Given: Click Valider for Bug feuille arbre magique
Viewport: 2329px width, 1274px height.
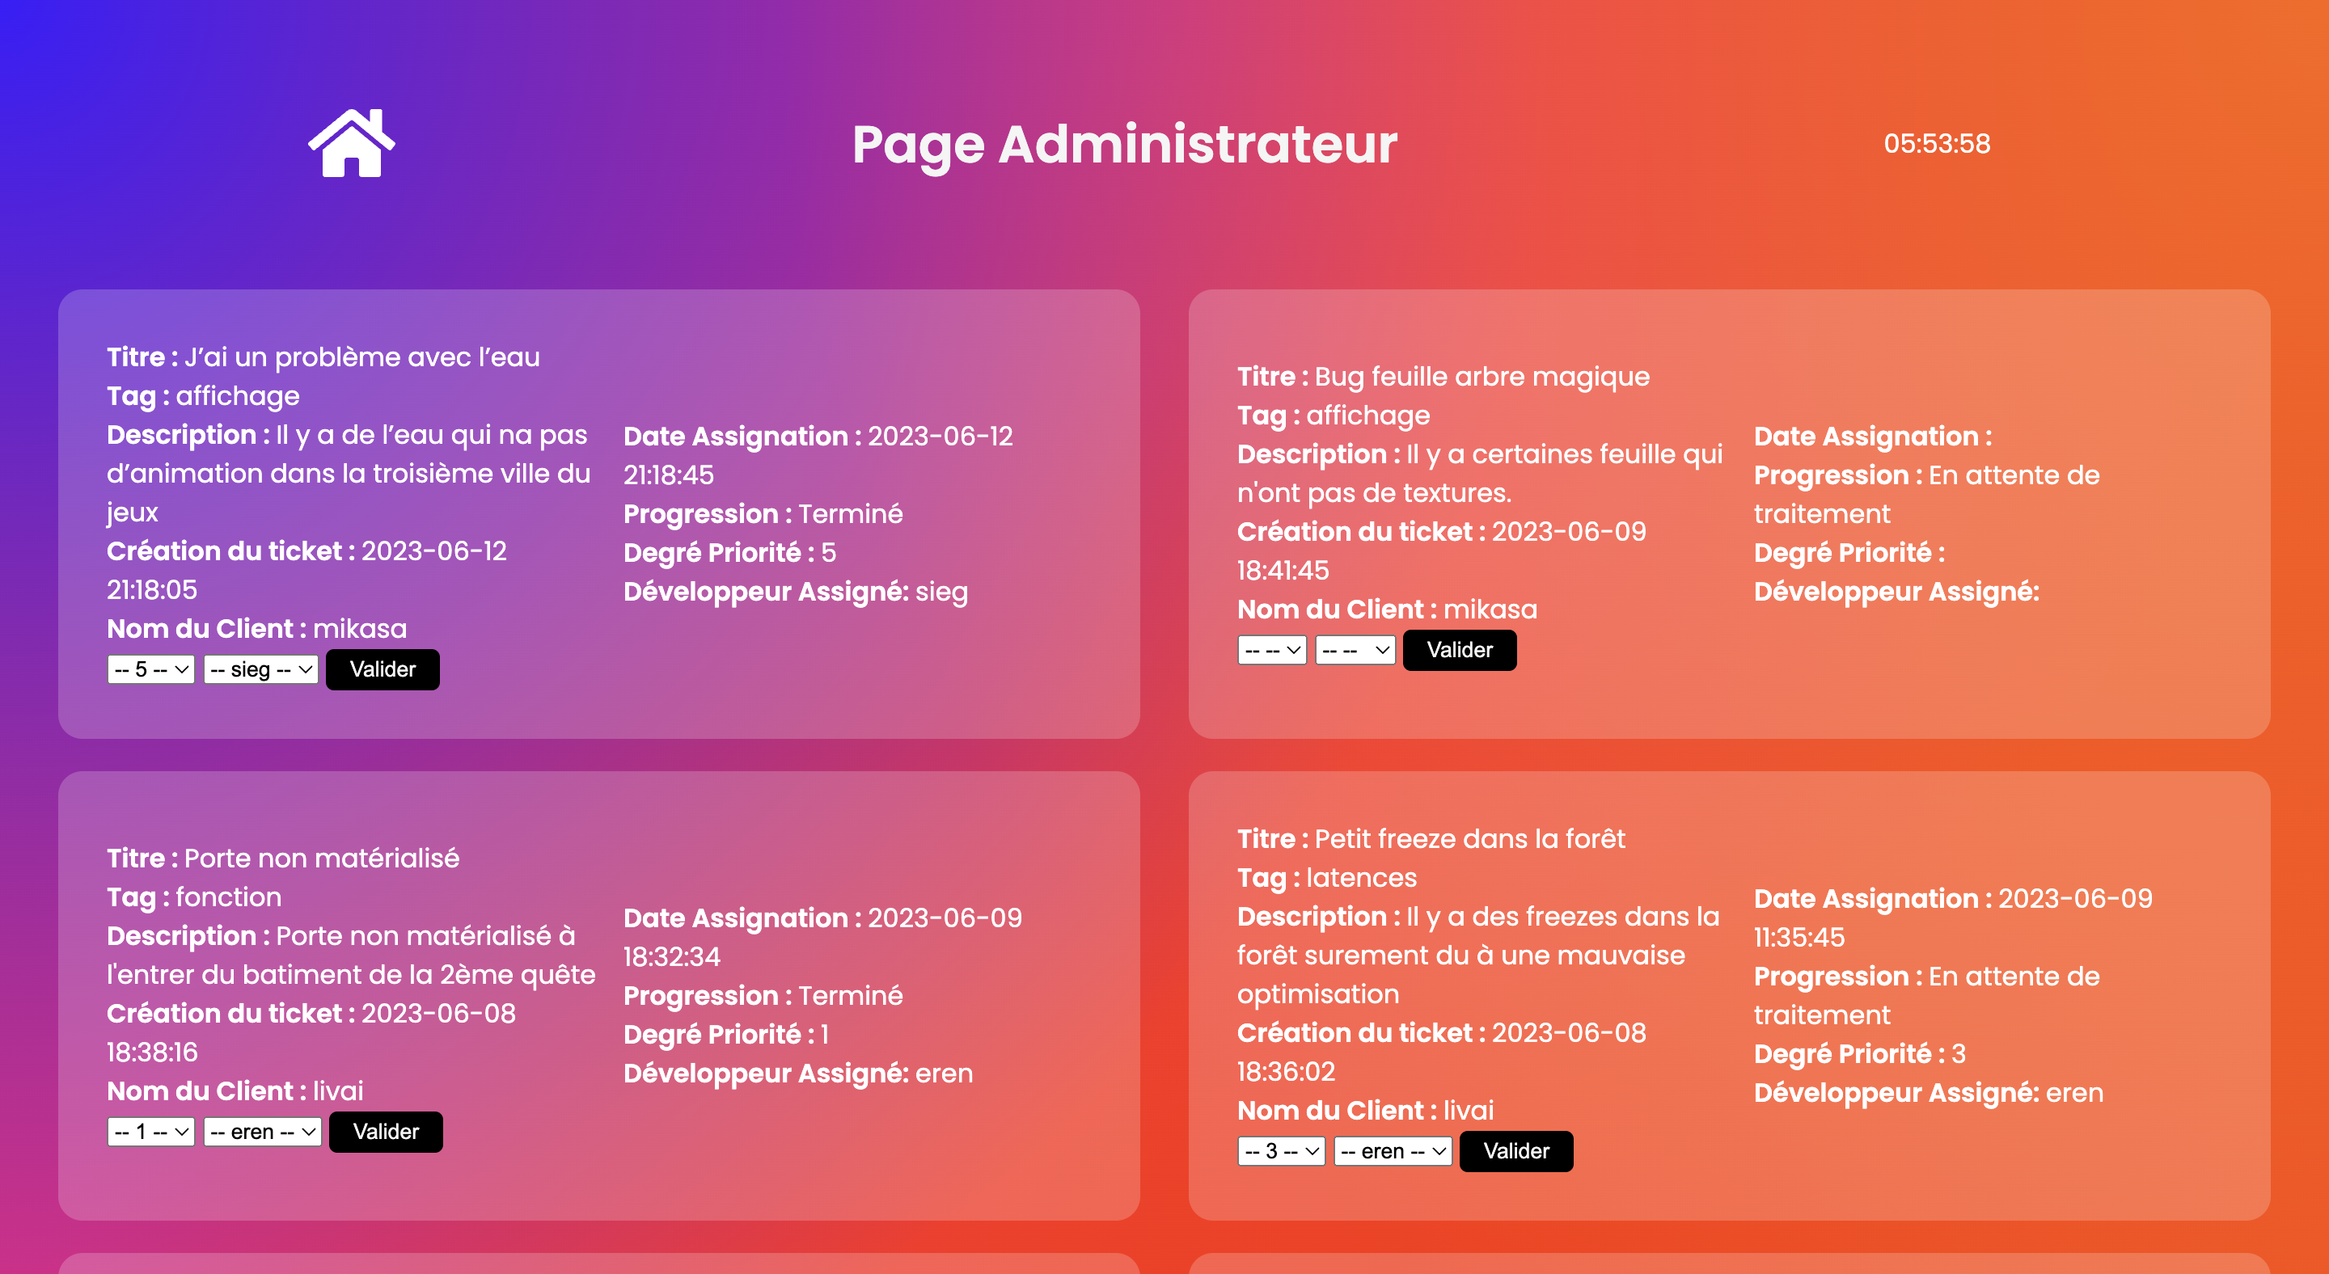Looking at the screenshot, I should [1459, 650].
